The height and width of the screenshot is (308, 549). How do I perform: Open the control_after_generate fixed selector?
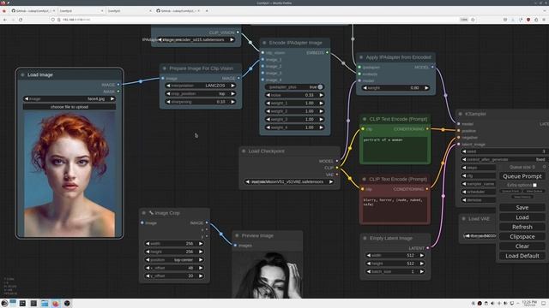click(504, 159)
